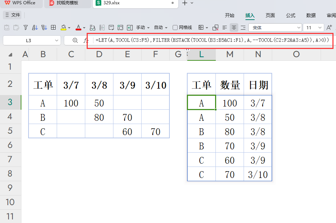The width and height of the screenshot is (336, 223).
Task: Switch to the 开始 ribbon tab
Action: [x=229, y=15]
